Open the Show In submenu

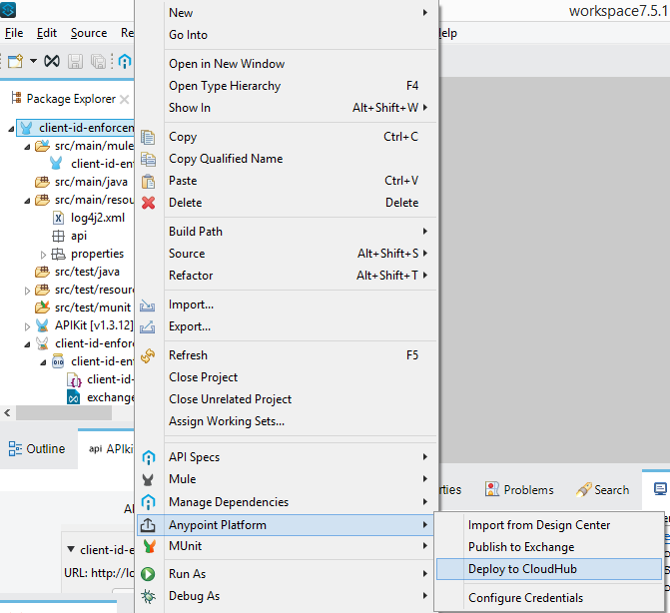click(x=287, y=108)
